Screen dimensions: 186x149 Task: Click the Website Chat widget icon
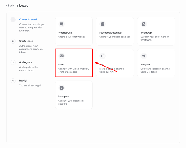62,24
